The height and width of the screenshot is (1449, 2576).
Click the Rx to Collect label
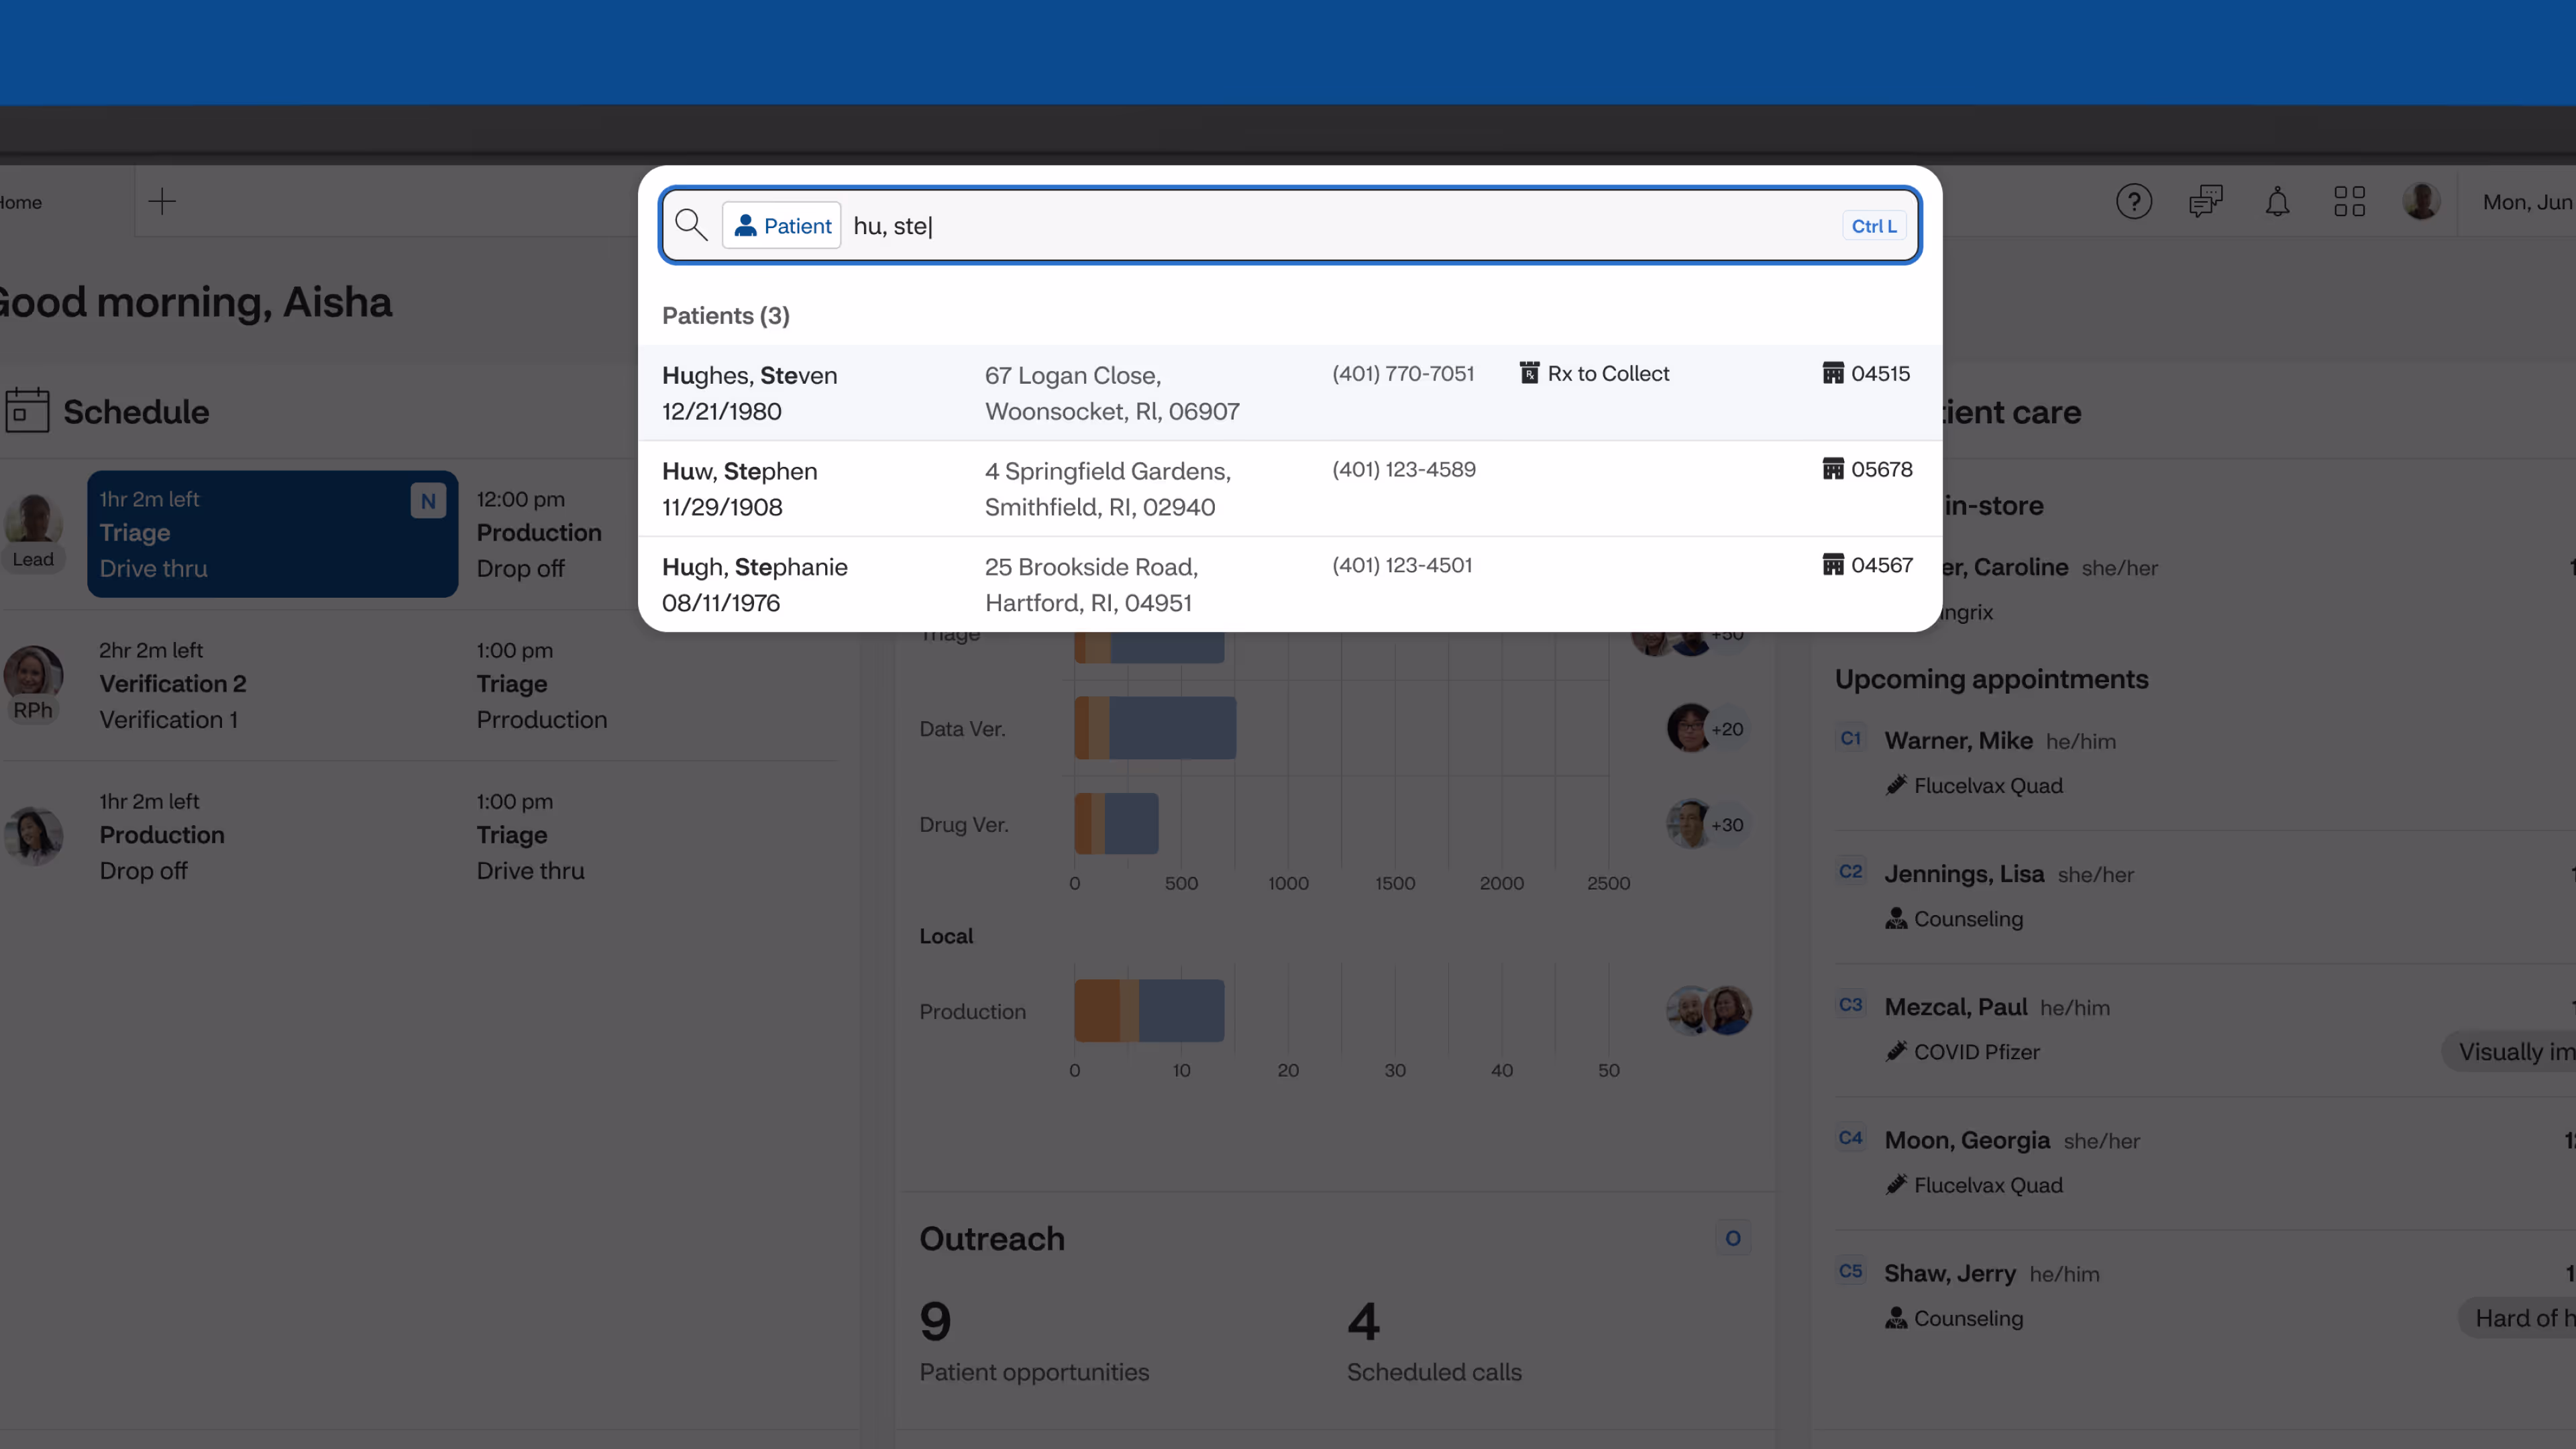1607,374
